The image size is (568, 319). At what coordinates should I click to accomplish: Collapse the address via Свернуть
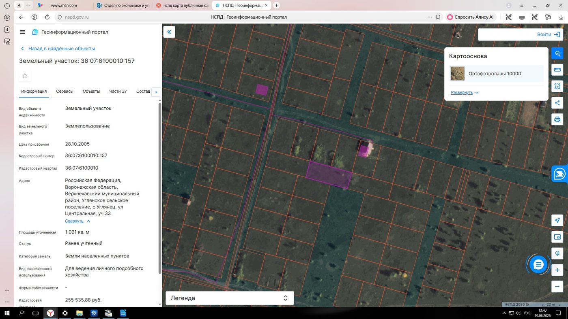tap(77, 221)
